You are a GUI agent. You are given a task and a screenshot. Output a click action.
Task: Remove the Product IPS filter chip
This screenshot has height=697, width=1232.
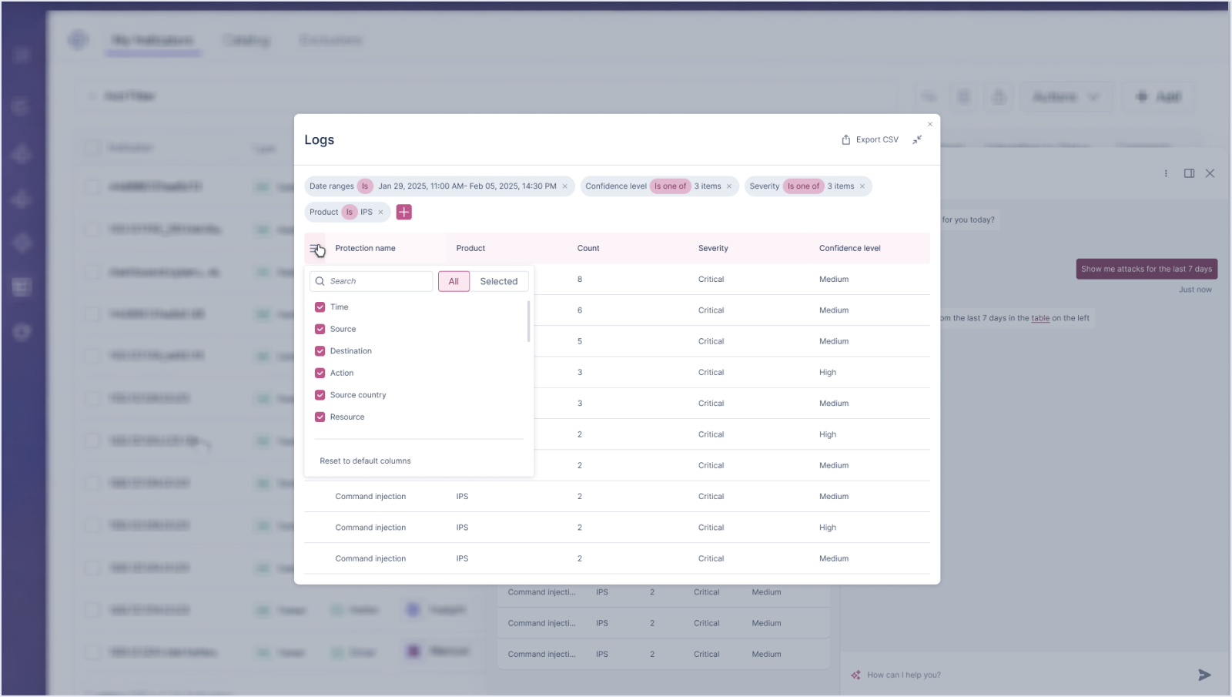click(x=380, y=213)
